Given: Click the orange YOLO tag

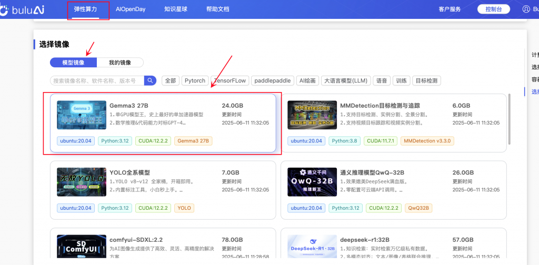Looking at the screenshot, I should point(184,208).
